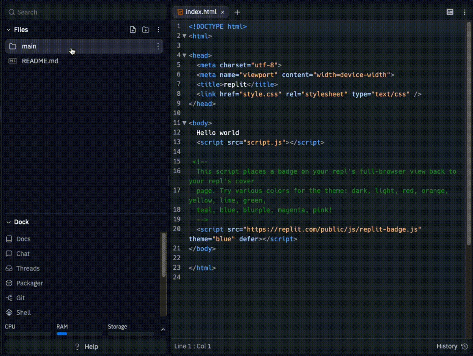Click the new file icon in Files header

pyautogui.click(x=133, y=30)
